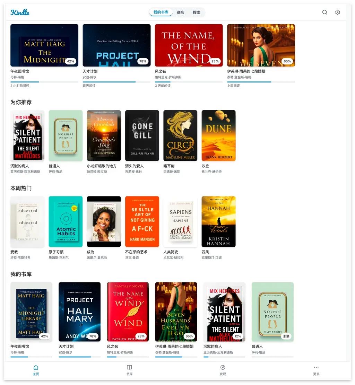Viewport: 355px width, 385px height.
Task: Select the 我的书库 tab at top
Action: coord(161,12)
